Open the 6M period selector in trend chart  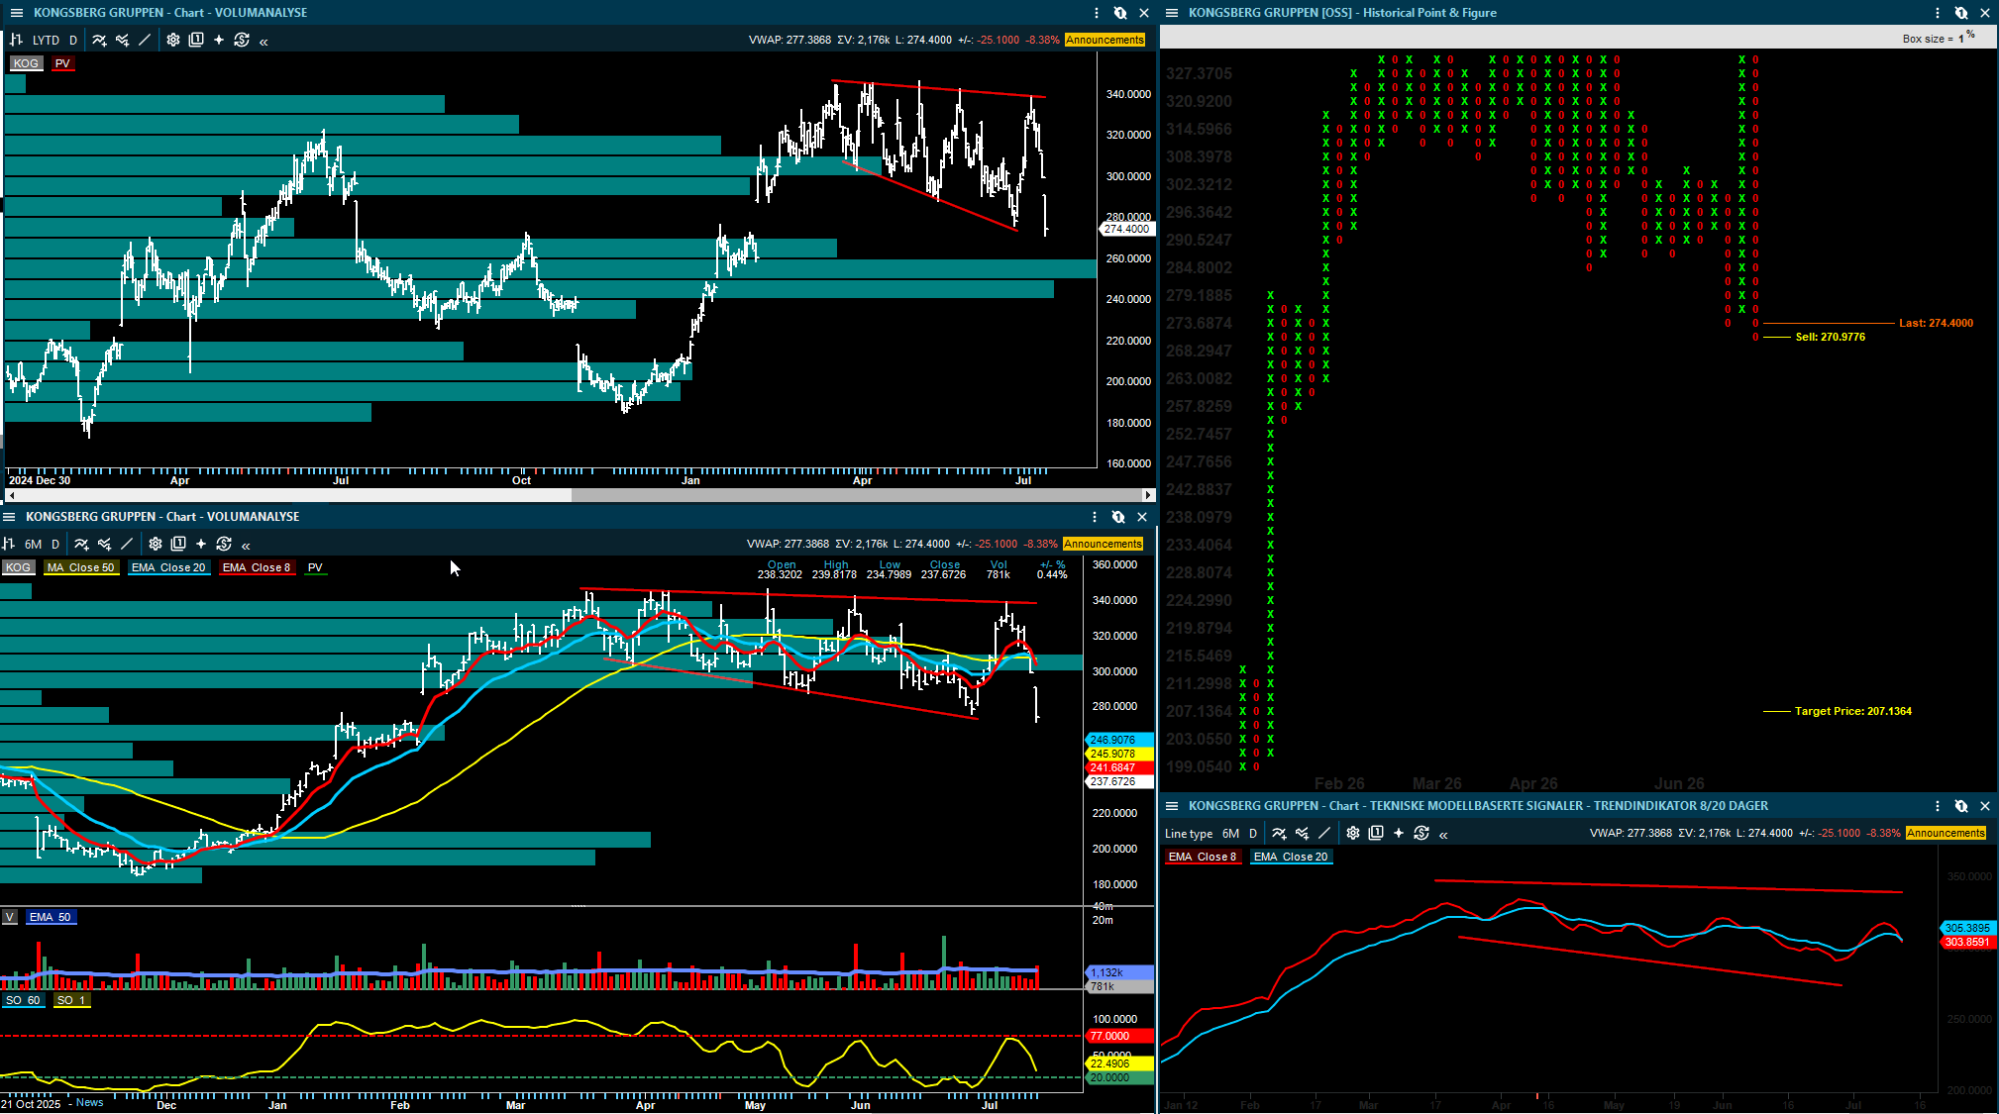point(1231,834)
